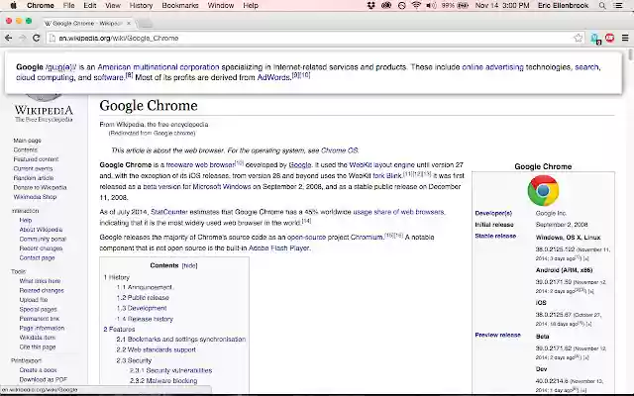Viewport: 634px width, 396px height.
Task: Open the Chrome hamburger menu
Action: tap(625, 38)
